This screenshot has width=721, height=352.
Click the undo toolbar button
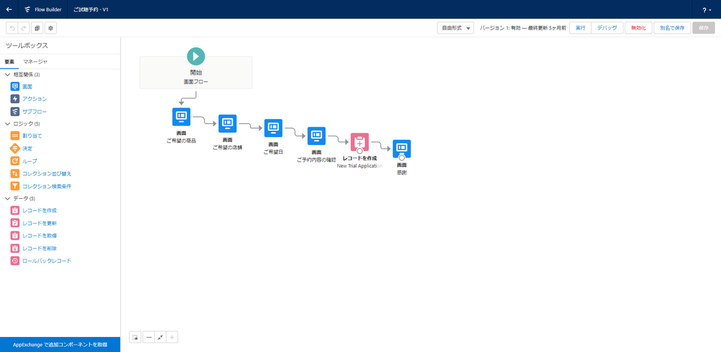click(x=12, y=28)
